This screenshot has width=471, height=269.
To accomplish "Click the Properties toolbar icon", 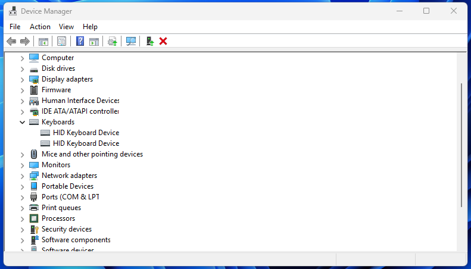I will pyautogui.click(x=61, y=41).
